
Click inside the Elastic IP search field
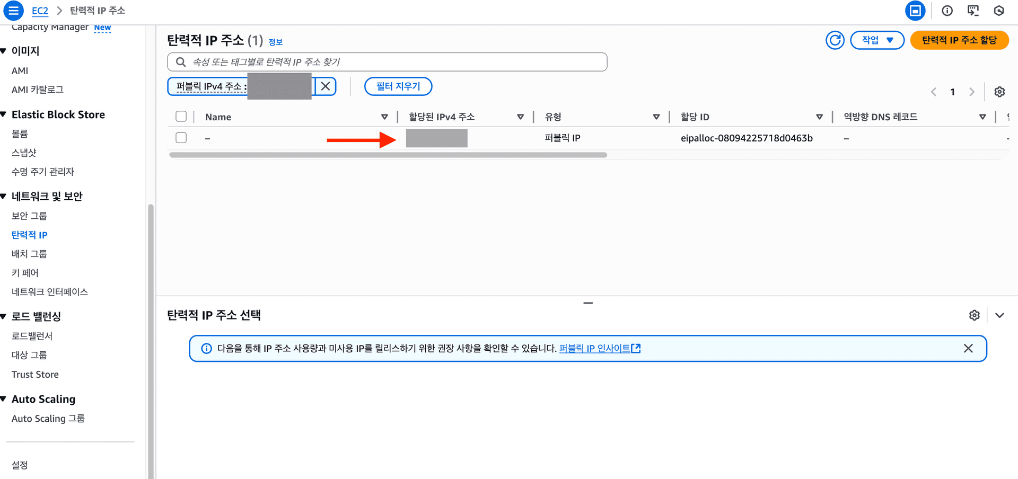387,61
